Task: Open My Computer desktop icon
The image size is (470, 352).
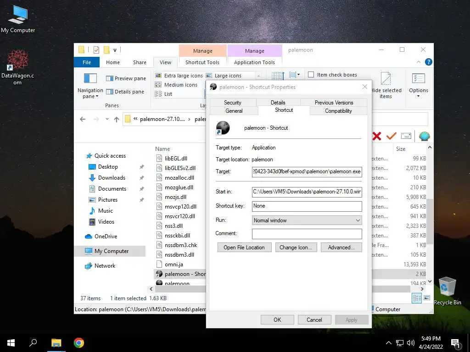Action: 18,18
